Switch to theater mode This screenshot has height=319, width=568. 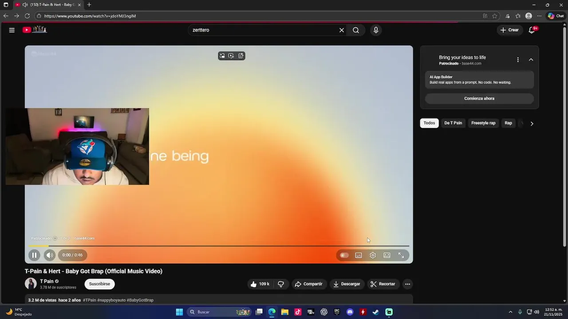[387, 255]
